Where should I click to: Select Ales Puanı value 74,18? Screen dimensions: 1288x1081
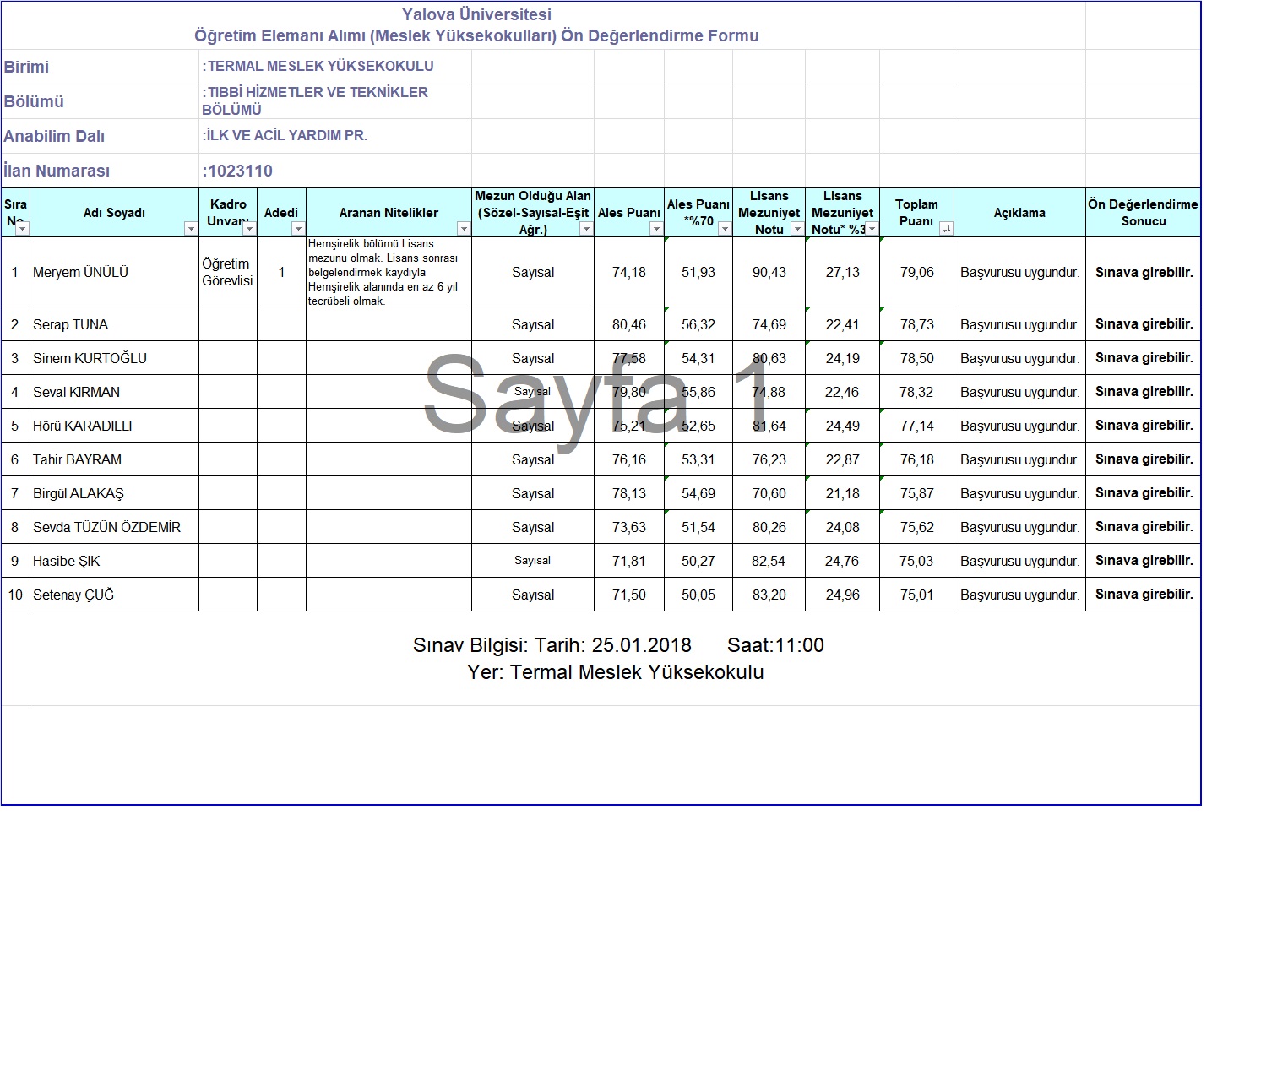tap(629, 272)
